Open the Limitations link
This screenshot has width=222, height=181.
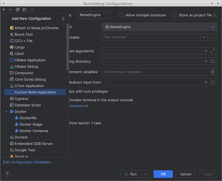[78, 106]
